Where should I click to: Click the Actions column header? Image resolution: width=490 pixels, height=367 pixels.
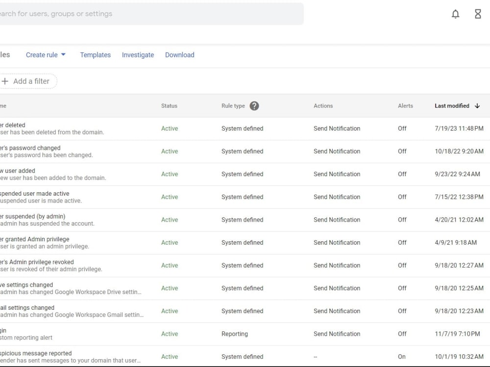[x=323, y=106]
